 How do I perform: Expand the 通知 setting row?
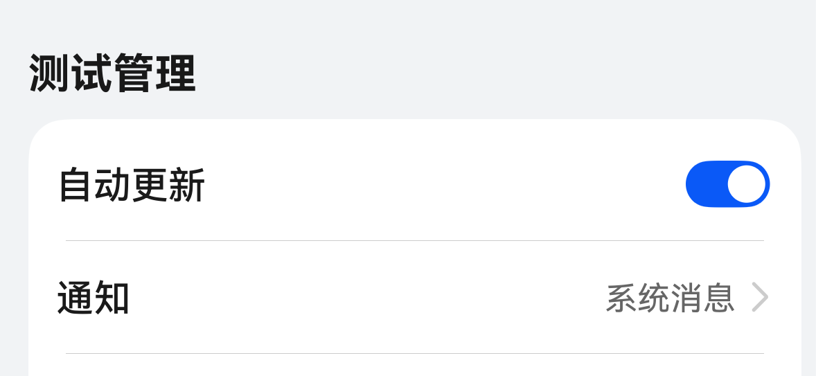pyautogui.click(x=414, y=298)
